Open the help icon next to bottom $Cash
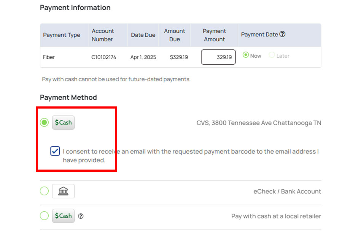 [x=81, y=216]
